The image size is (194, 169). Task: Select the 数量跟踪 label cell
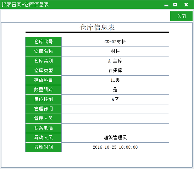[43, 90]
